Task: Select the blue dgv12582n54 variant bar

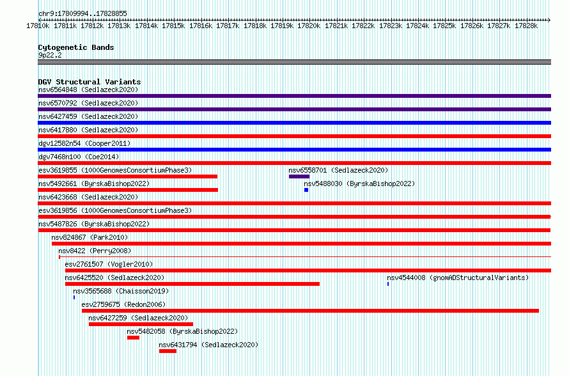Action: pos(294,150)
